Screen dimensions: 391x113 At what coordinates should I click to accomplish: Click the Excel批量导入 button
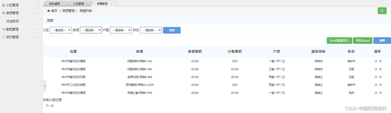339,41
